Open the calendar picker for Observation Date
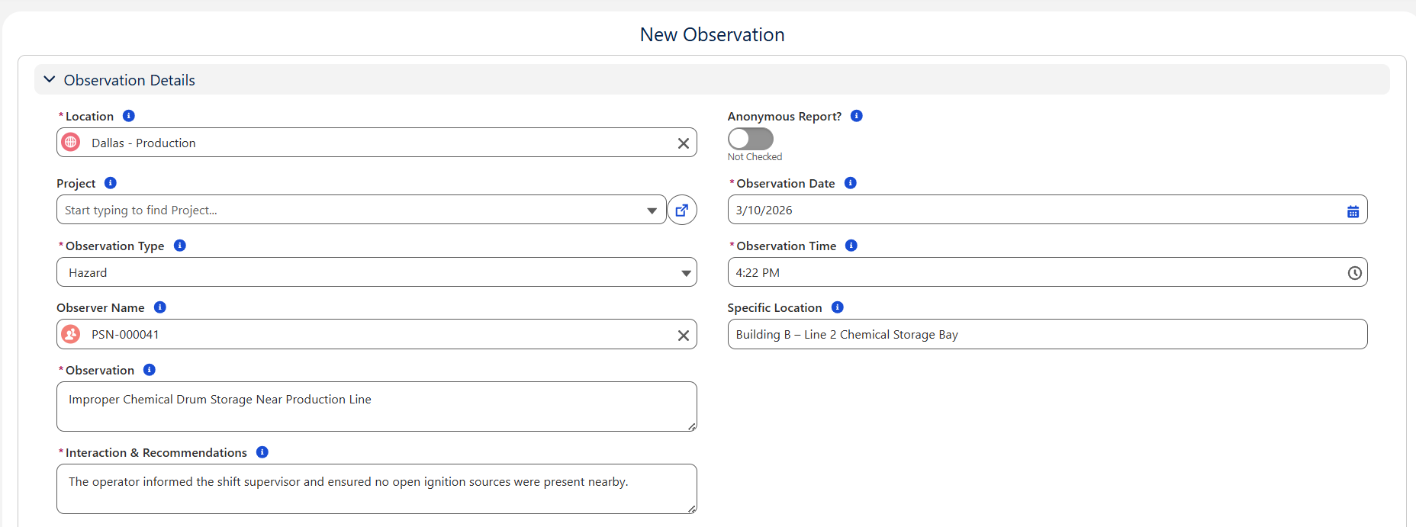This screenshot has width=1416, height=527. point(1353,211)
